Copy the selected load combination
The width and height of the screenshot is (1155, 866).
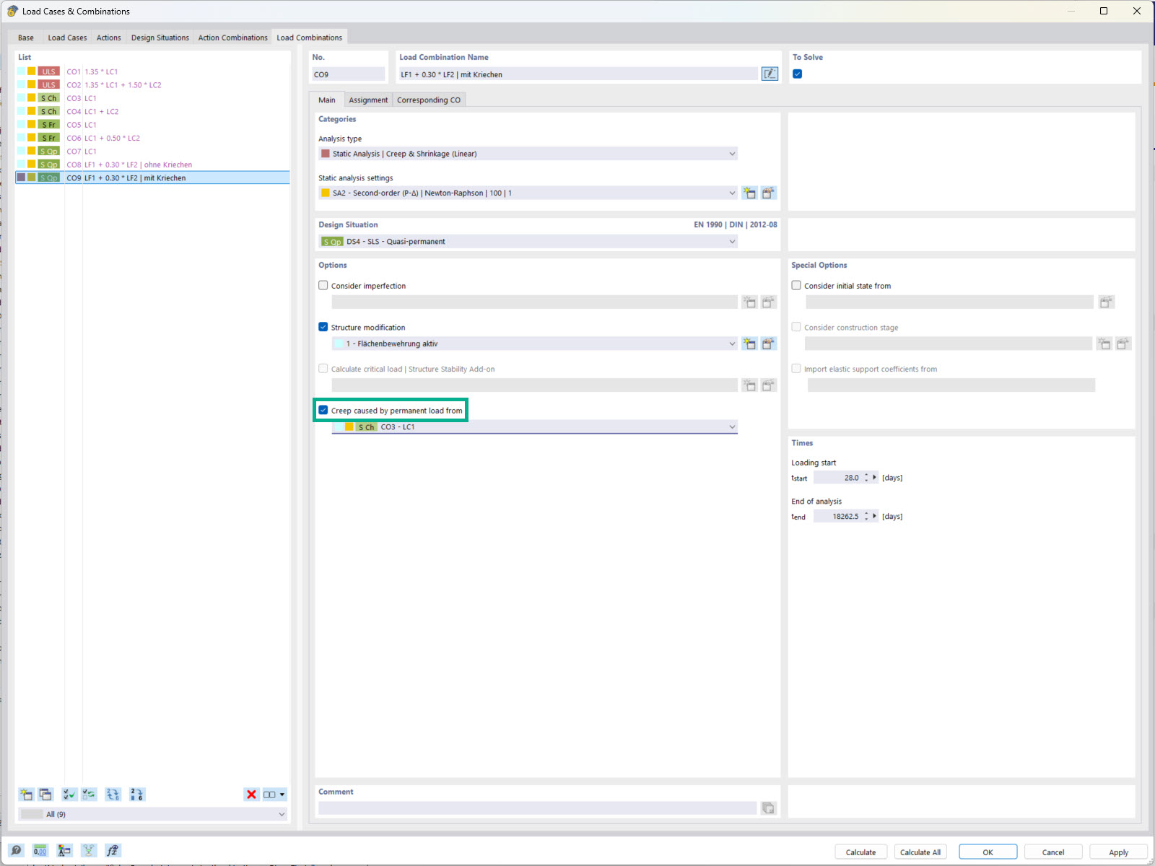[45, 794]
